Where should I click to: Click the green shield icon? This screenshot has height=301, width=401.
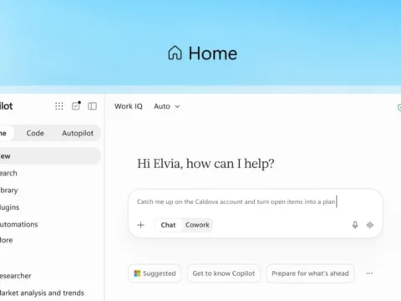399,107
